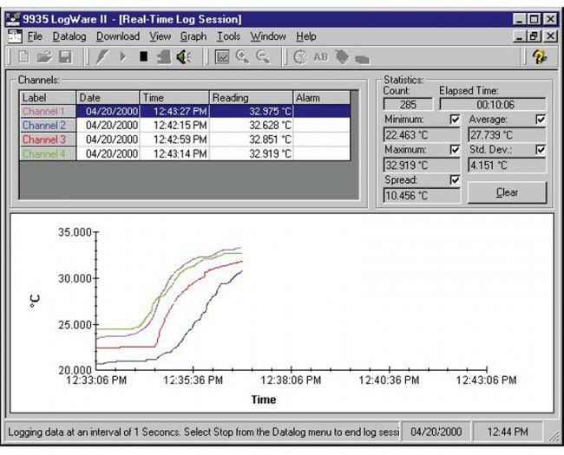The height and width of the screenshot is (455, 564).
Task: Click the Channel 3 time 12:42:59 PM
Action: pos(174,140)
